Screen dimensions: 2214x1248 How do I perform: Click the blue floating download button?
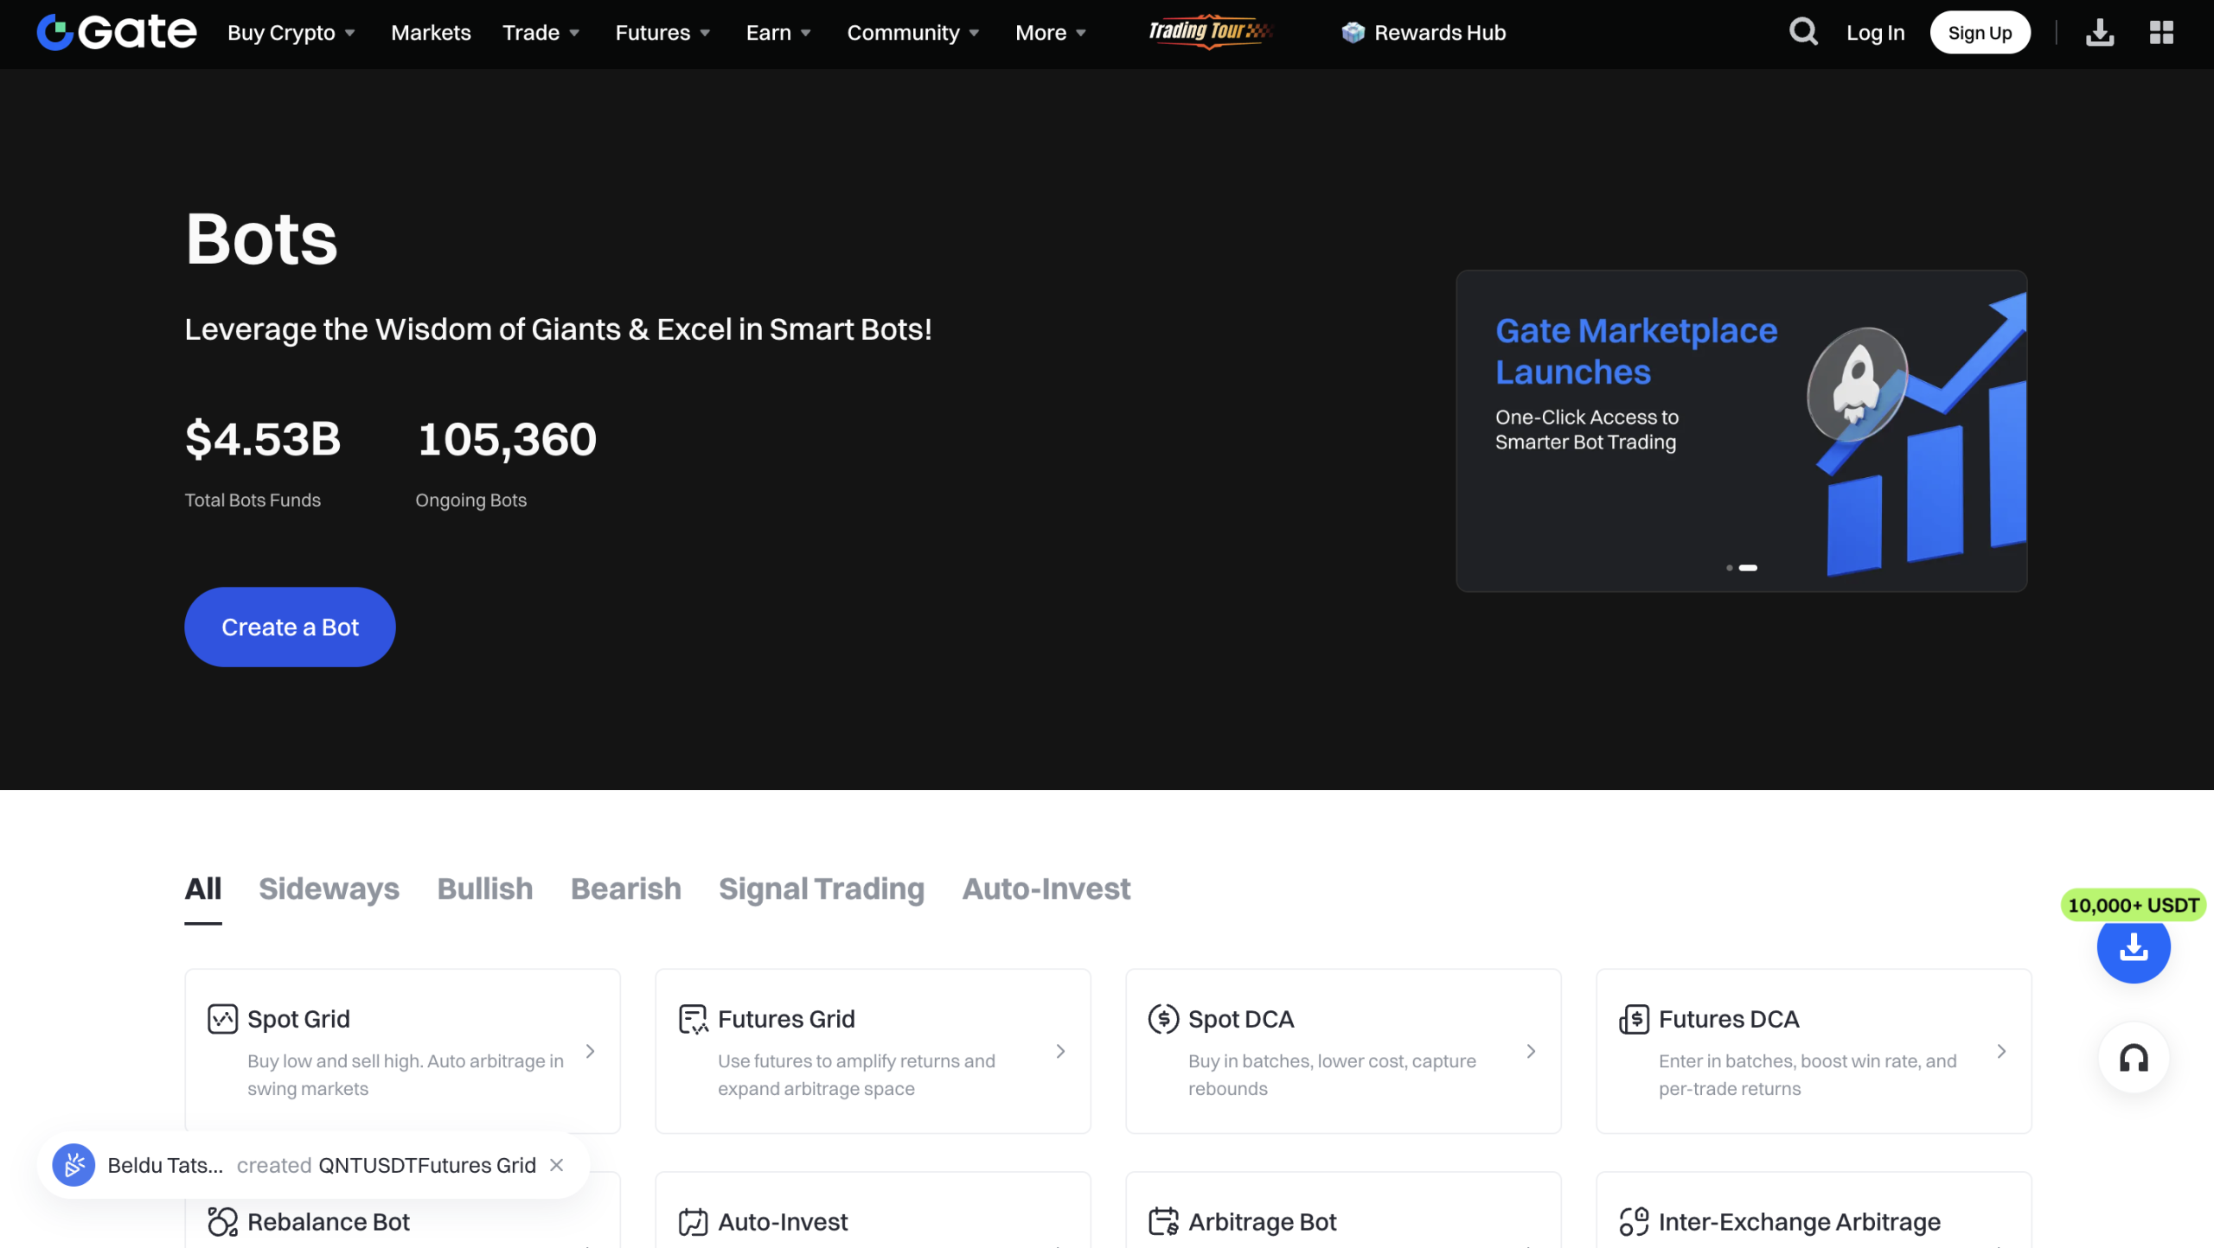coord(2133,948)
